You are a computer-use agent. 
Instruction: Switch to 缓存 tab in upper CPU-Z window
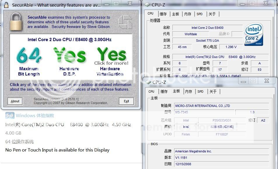163,14
